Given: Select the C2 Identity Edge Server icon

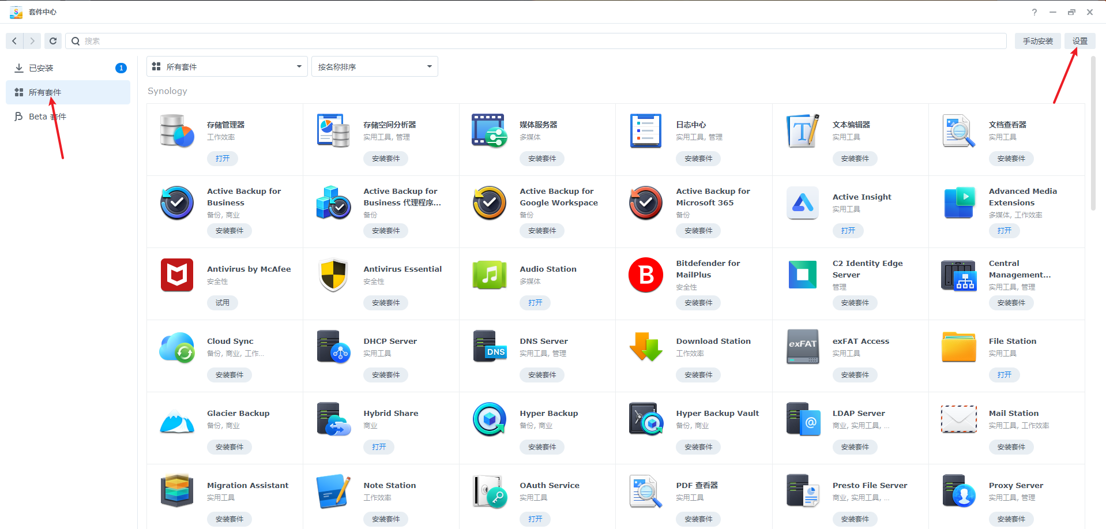Looking at the screenshot, I should click(x=802, y=275).
